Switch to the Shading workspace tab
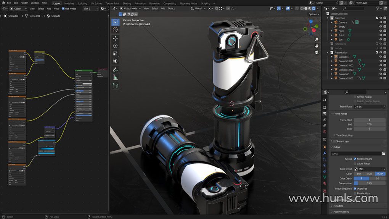 pos(127,3)
